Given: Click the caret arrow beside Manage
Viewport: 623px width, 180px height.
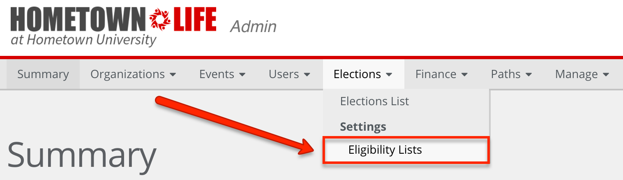Looking at the screenshot, I should point(606,75).
